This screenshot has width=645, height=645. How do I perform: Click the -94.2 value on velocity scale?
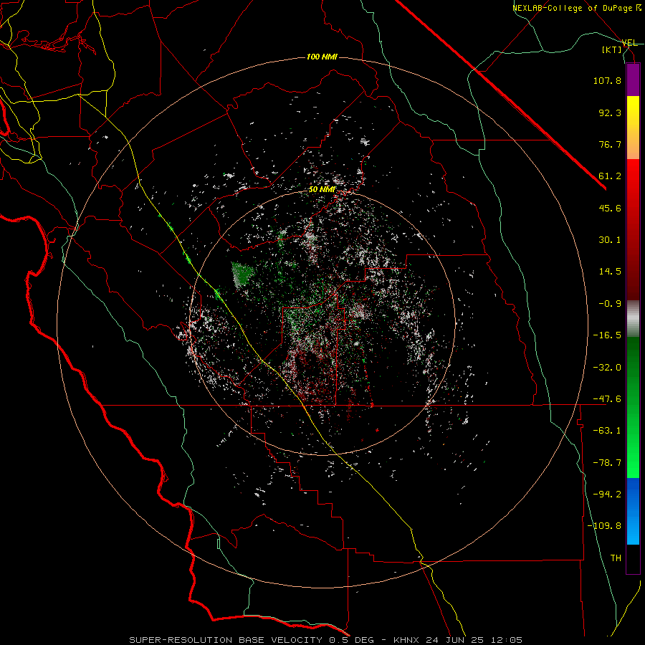(607, 494)
